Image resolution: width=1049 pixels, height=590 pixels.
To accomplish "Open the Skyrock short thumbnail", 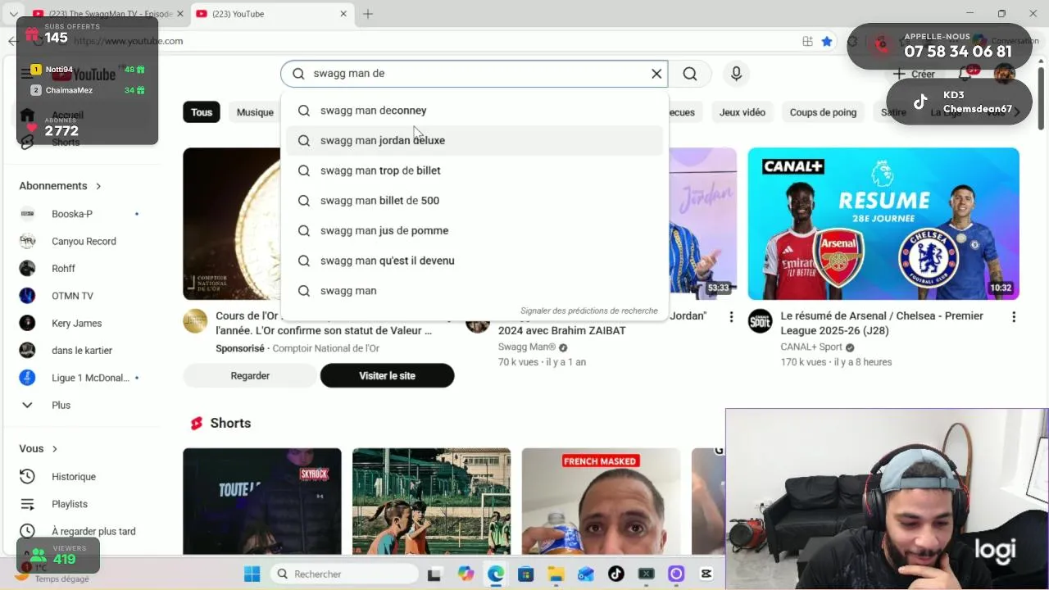I will 262,501.
